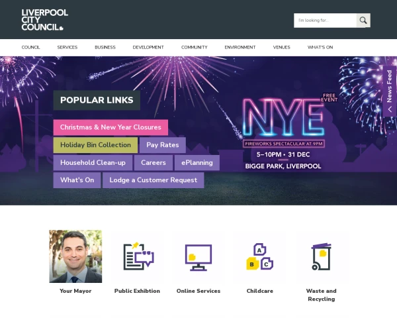Open Holiday Bin Collection link
The width and height of the screenshot is (397, 318).
coord(95,145)
